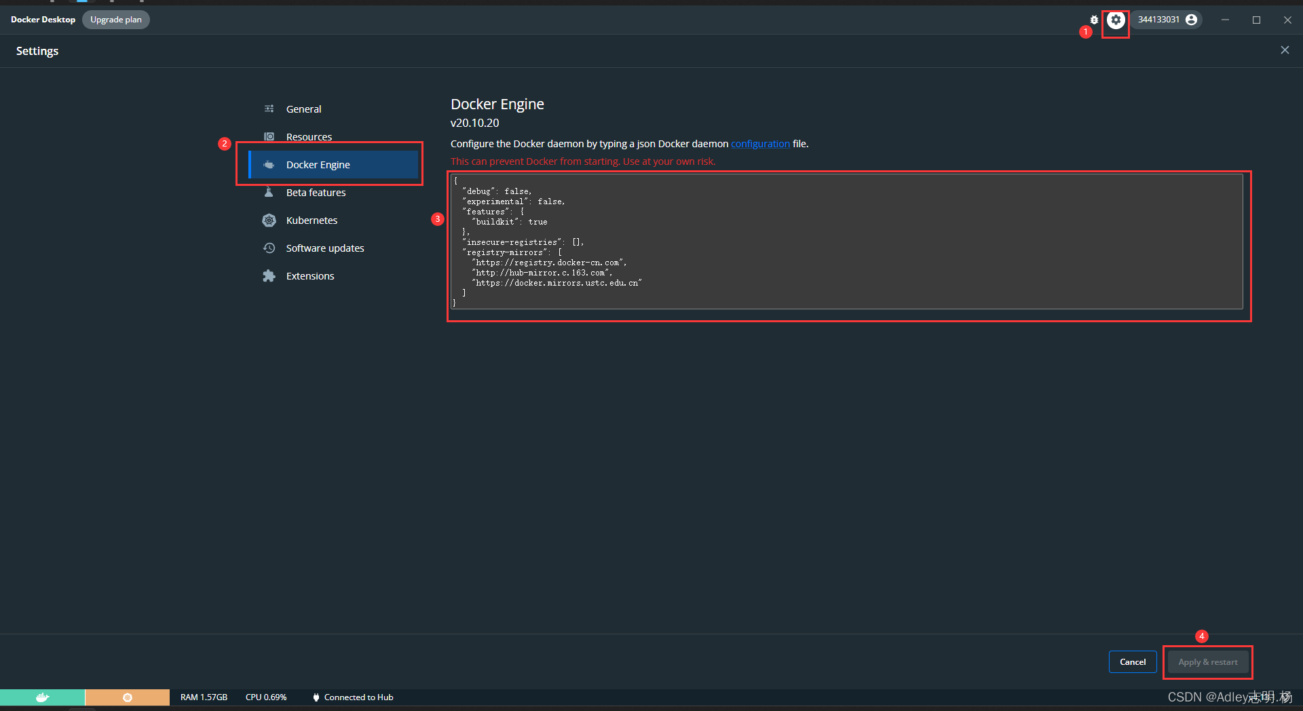The height and width of the screenshot is (711, 1303).
Task: Click the Kubernetes helm wheel icon
Action: pyautogui.click(x=269, y=220)
